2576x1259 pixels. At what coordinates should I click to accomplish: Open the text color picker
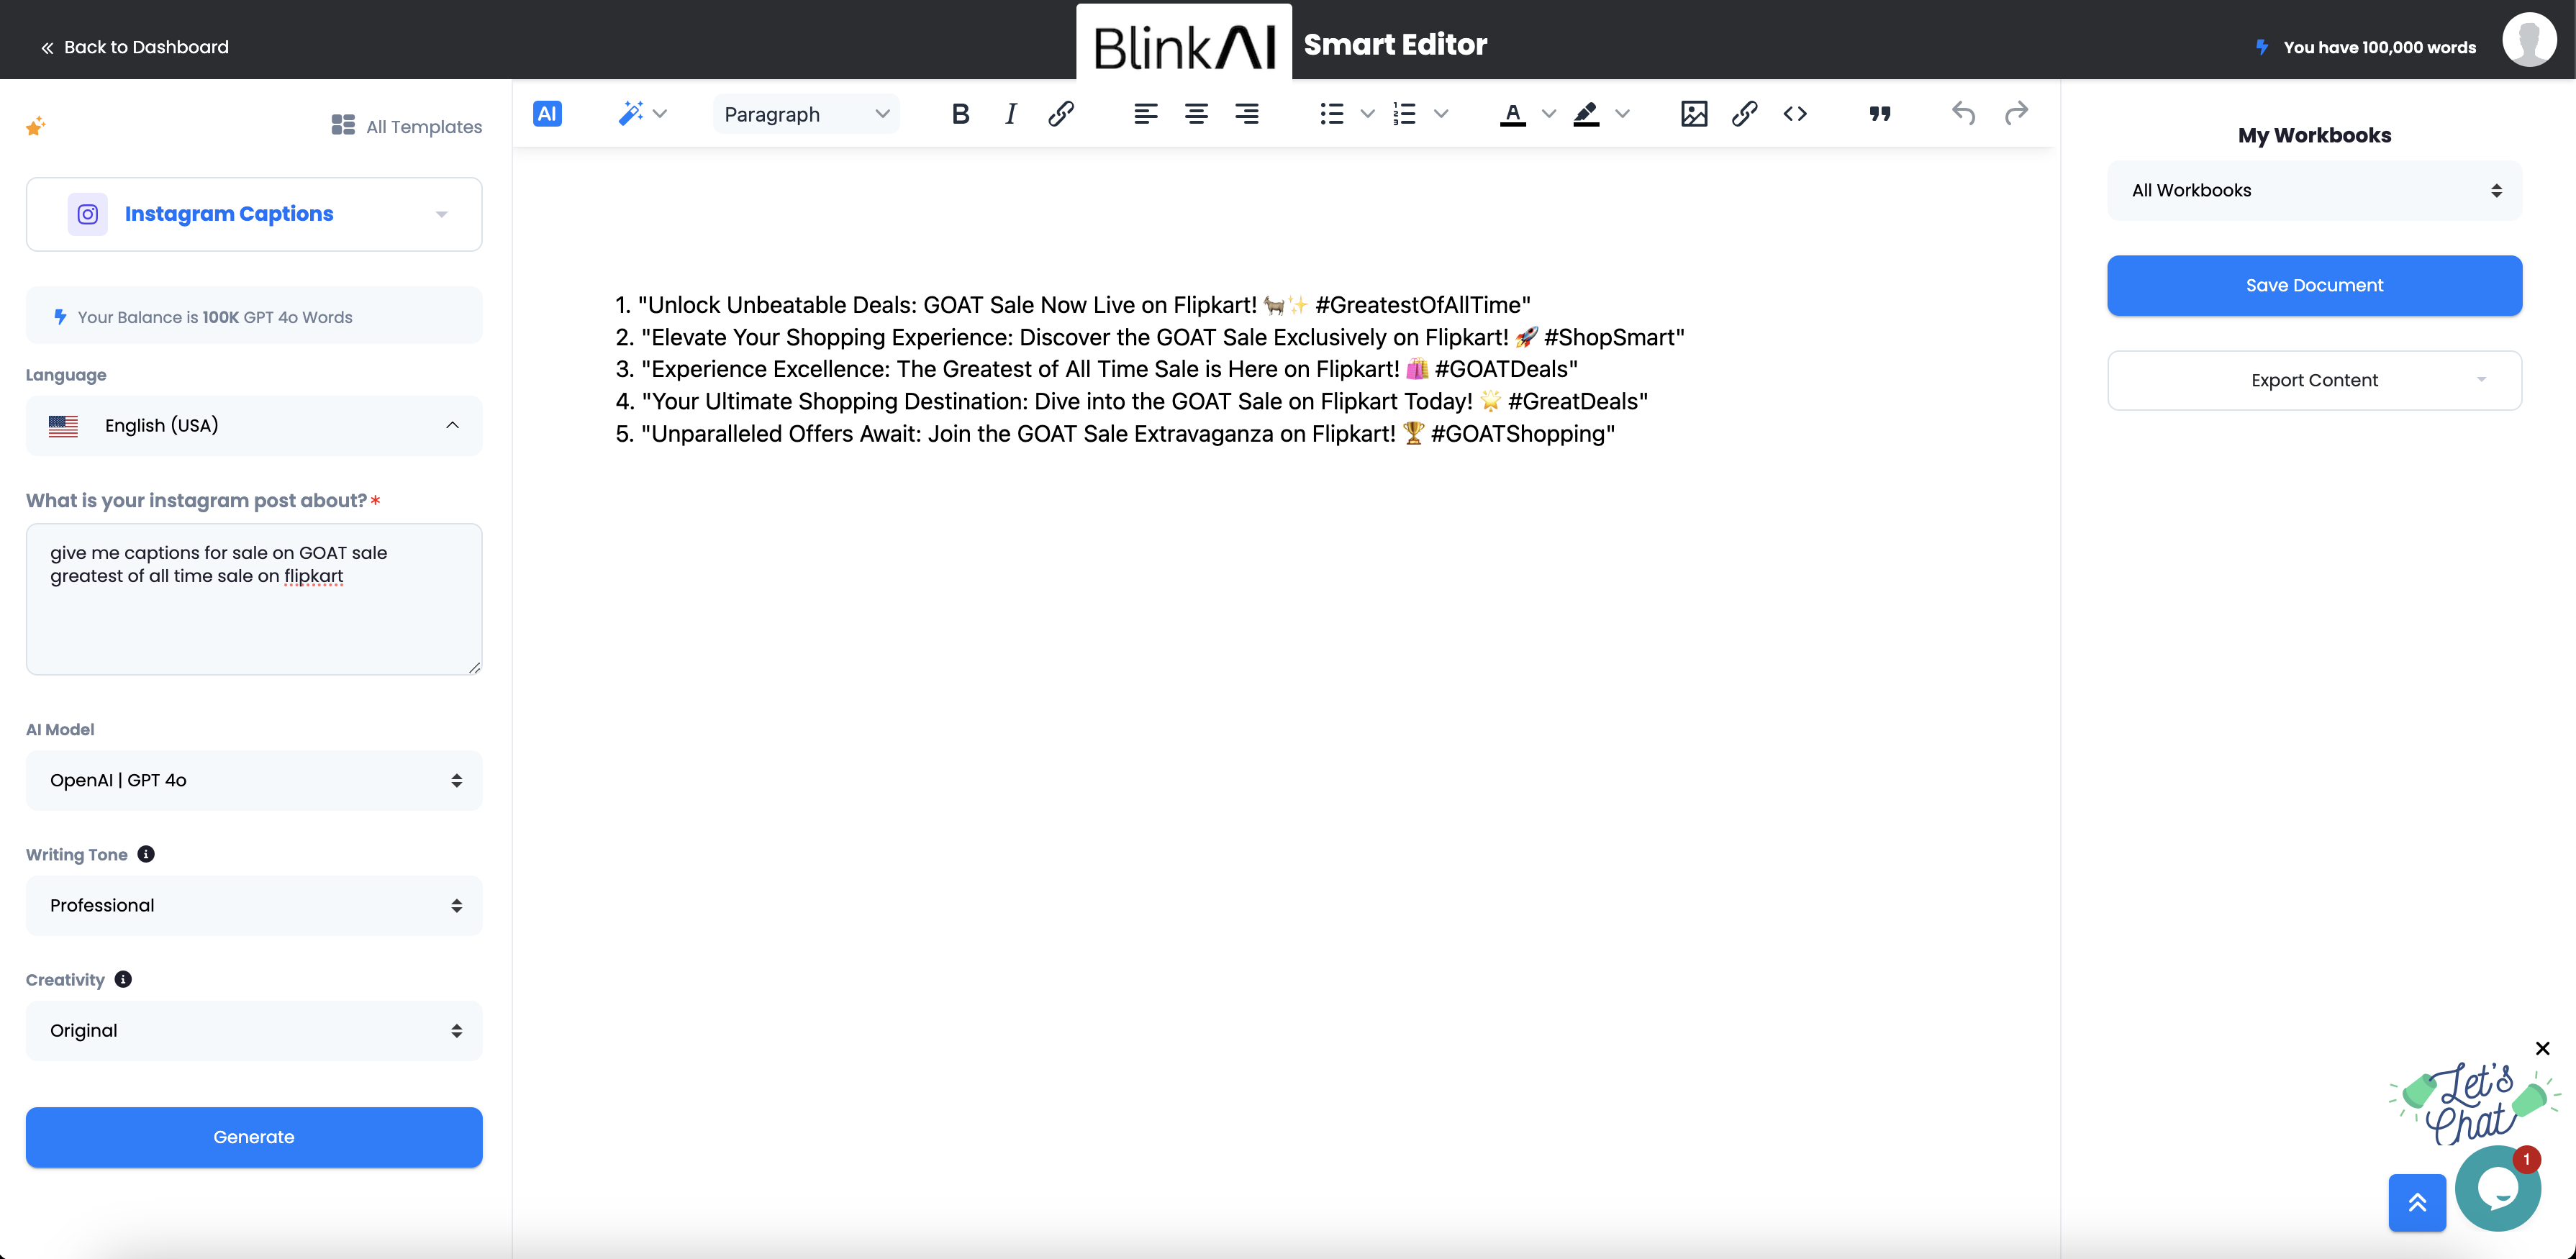tap(1512, 114)
